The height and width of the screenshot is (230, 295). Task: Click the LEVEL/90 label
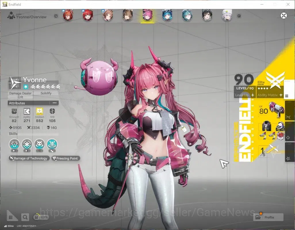click(245, 88)
